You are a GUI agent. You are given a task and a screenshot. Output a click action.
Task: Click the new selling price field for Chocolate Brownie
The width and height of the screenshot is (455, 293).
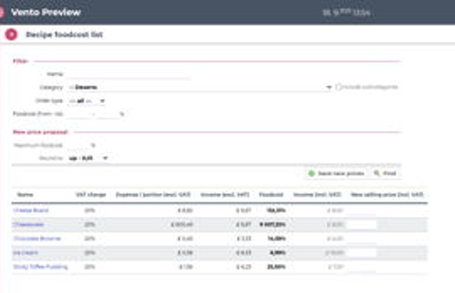coord(361,238)
